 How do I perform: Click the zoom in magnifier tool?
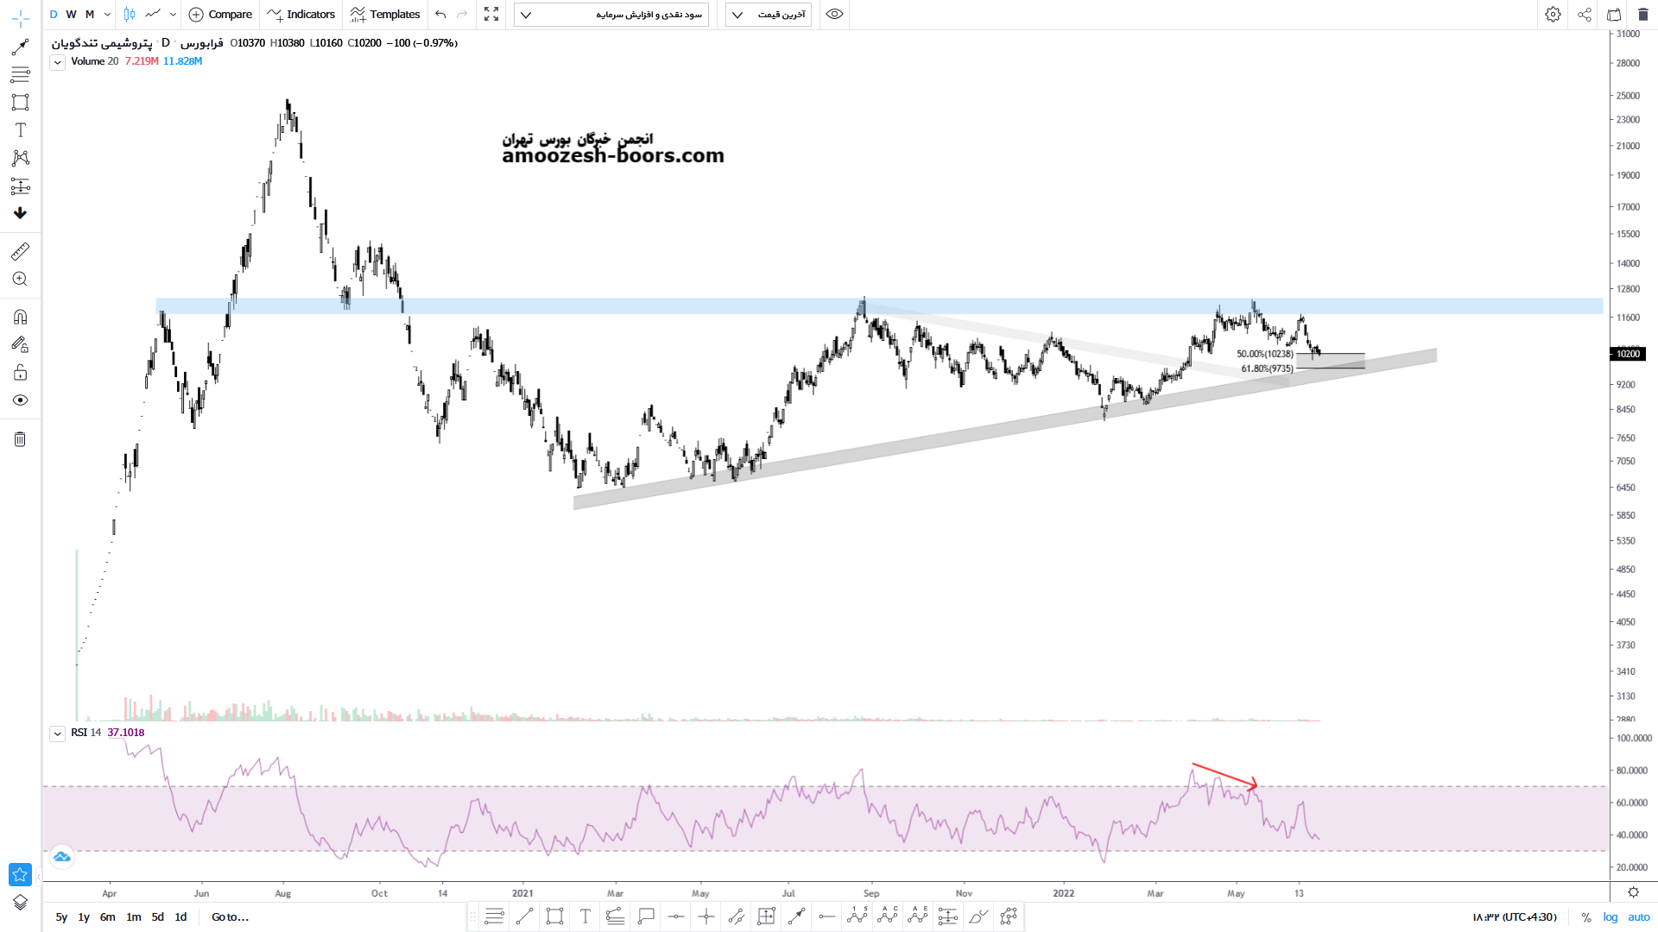(20, 279)
